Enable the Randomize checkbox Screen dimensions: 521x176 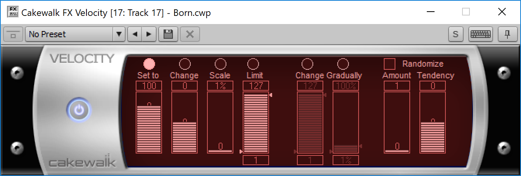(389, 64)
